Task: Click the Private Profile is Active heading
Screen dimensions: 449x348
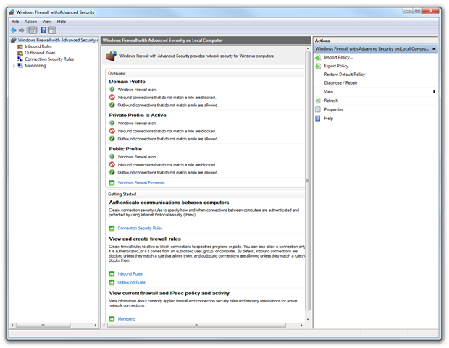Action: [x=138, y=115]
